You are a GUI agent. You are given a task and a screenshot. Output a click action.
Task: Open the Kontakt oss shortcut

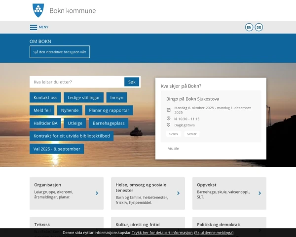(x=45, y=98)
